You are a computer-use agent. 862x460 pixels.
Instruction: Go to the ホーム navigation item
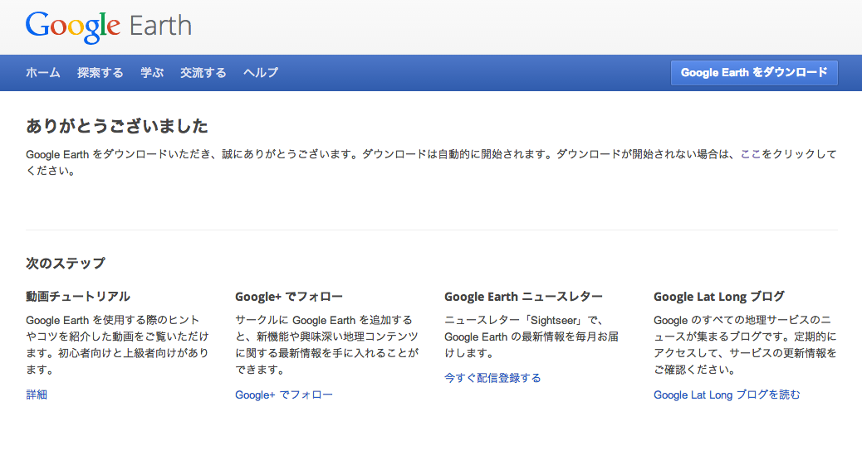43,72
